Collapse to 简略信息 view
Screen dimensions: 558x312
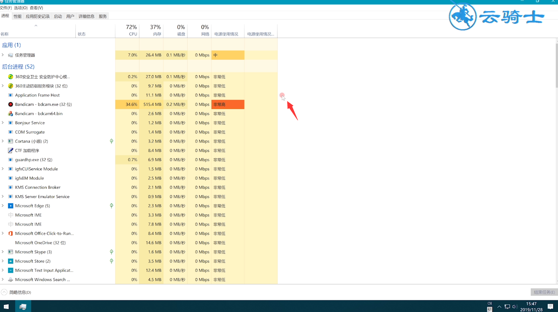[16, 292]
